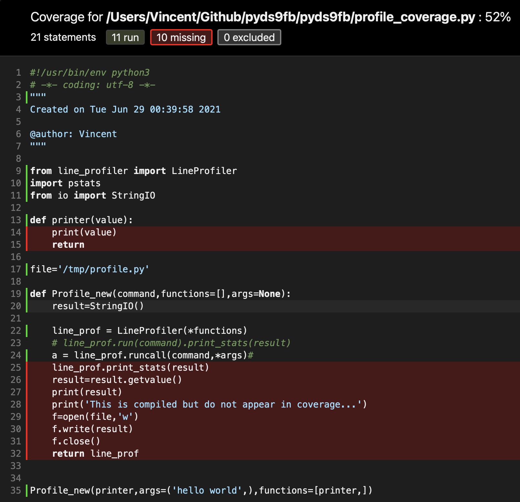The height and width of the screenshot is (502, 520).
Task: Toggle the "0 excluded" filter button
Action: coord(249,38)
